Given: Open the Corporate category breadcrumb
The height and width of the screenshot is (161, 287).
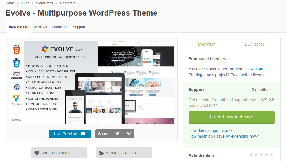Looking at the screenshot, I should click(68, 3).
